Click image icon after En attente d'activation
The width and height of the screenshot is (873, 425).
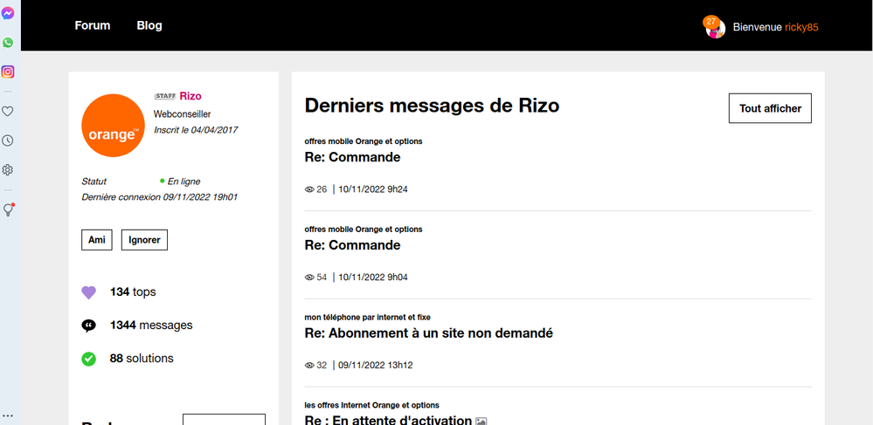click(x=482, y=422)
